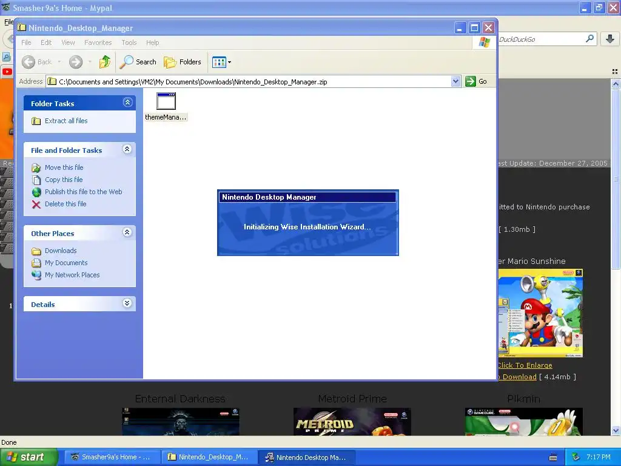Viewport: 621px width, 466px height.
Task: Expand the Address bar dropdown
Action: coord(455,82)
